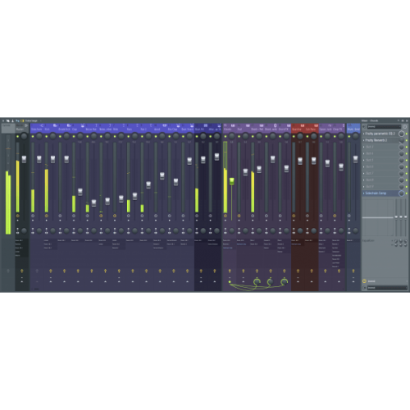Mute the Clap track with green LED
Viewport: 410px width, 410px height.
(x=74, y=136)
